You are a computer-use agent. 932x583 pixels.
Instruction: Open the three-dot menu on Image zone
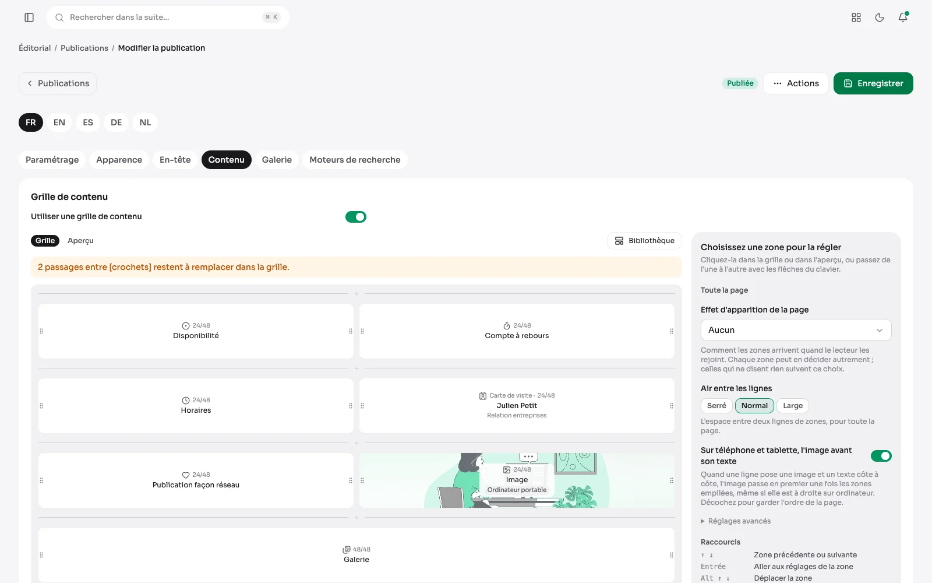click(x=528, y=456)
